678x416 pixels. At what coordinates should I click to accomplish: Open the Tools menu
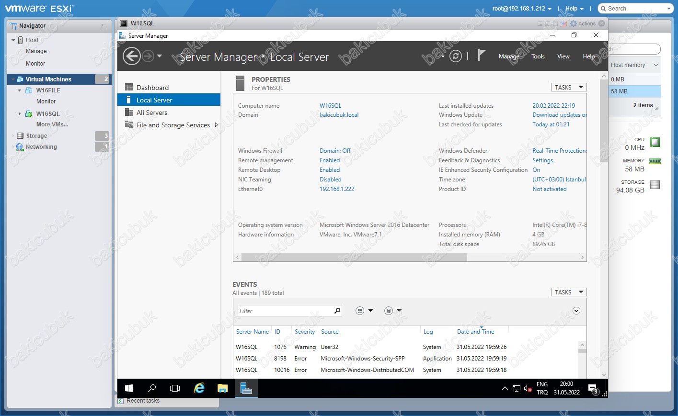point(538,56)
